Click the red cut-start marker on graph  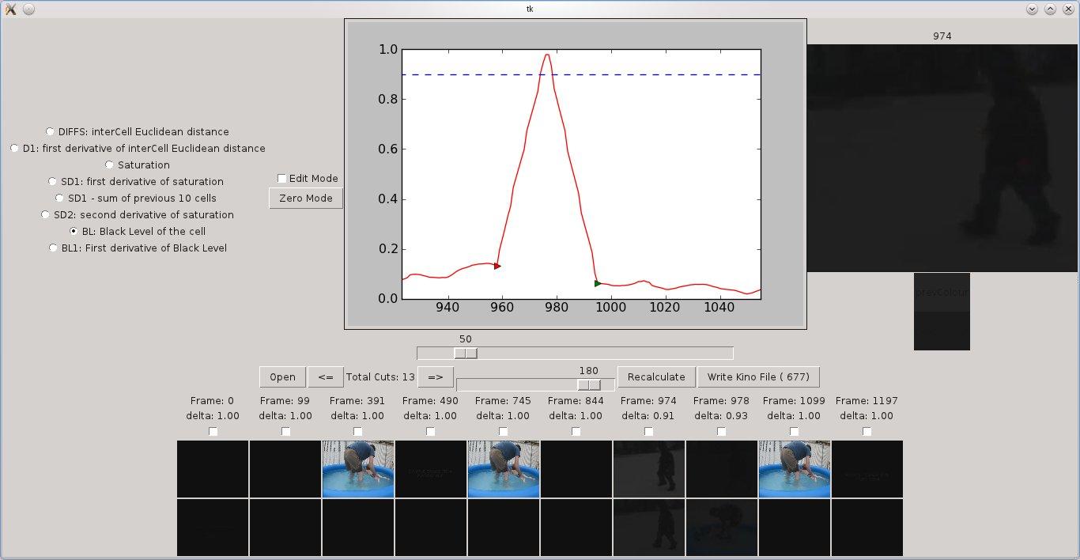(497, 266)
